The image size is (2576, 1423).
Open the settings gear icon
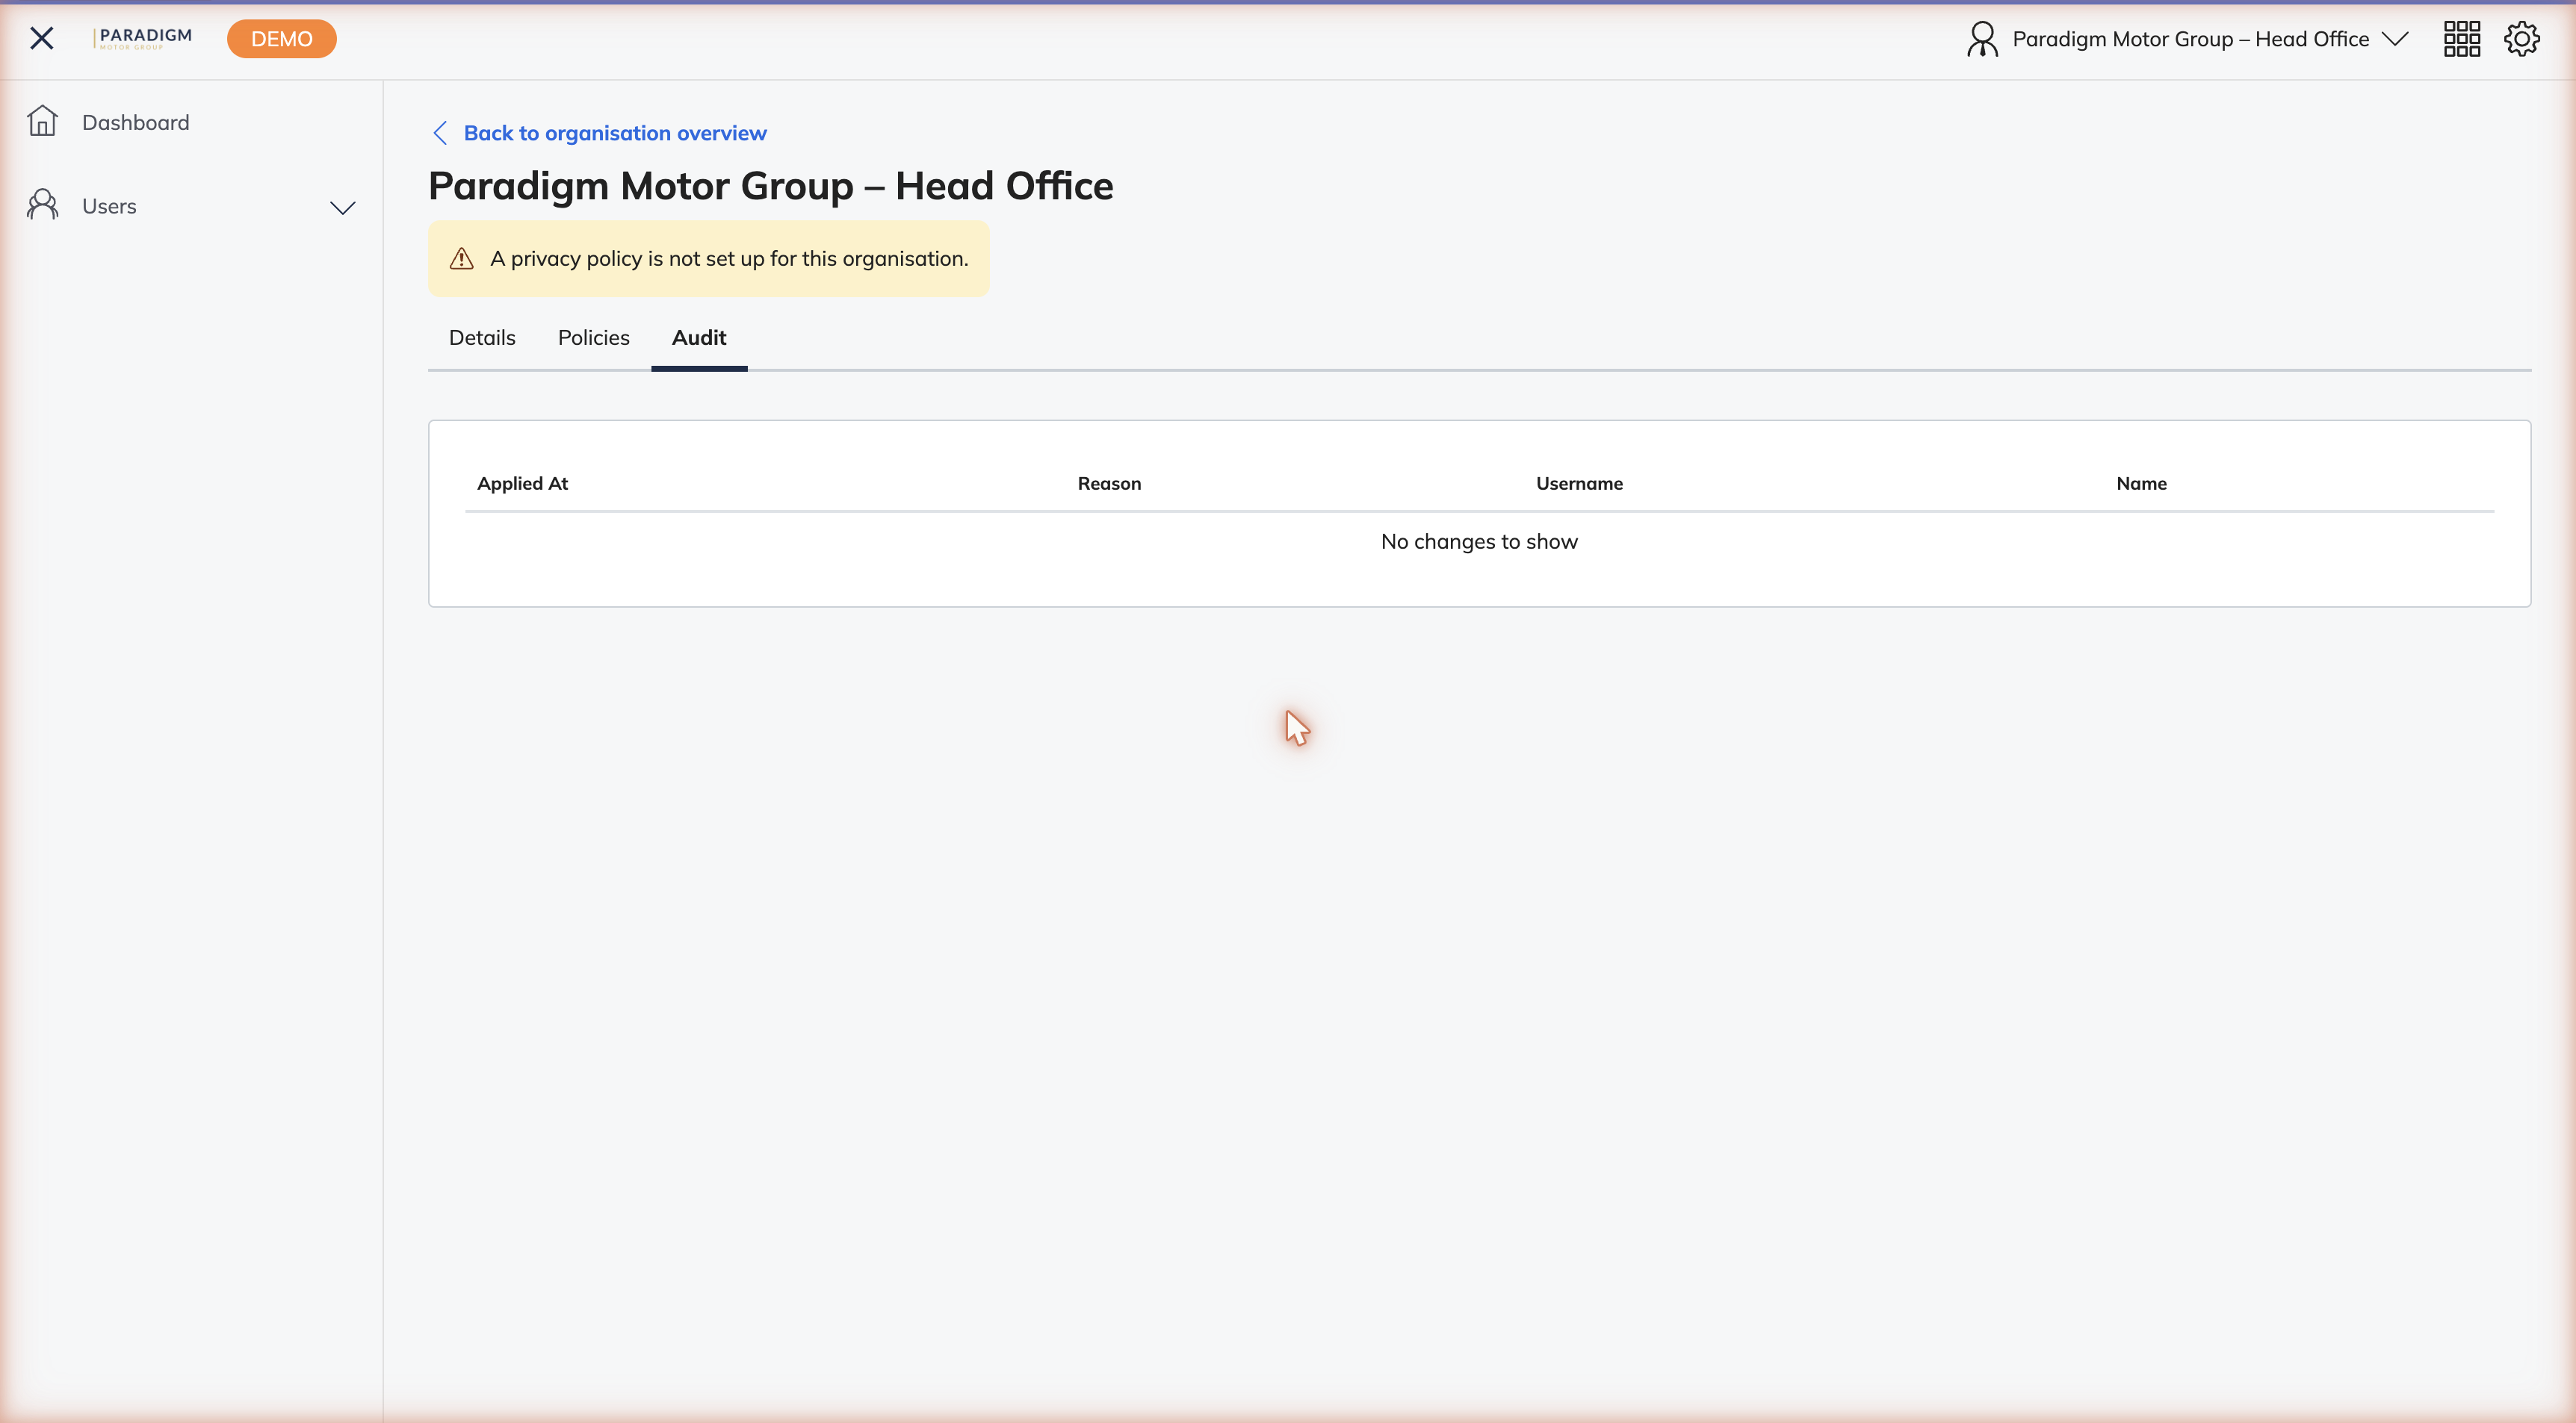[2522, 39]
